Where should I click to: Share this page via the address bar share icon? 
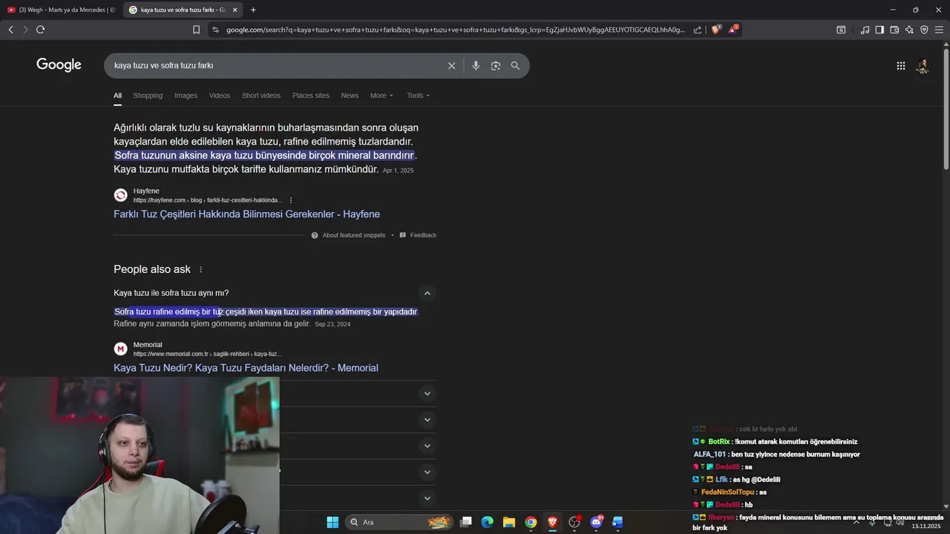[698, 30]
